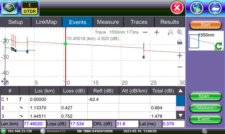Toggle the zoom lock padlock icon
225x134 pixels.
tap(180, 42)
